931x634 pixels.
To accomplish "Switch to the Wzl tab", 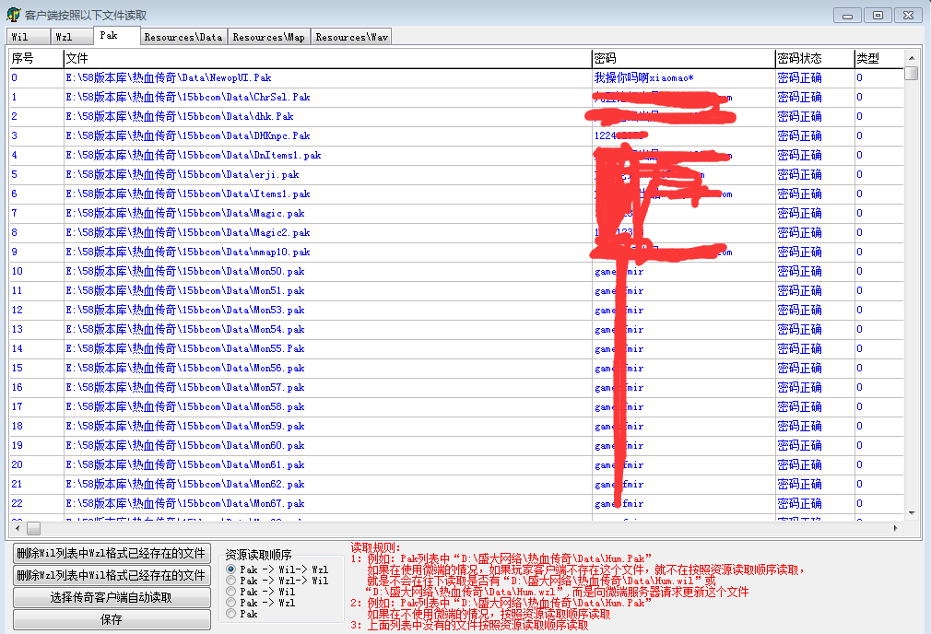I will 72,37.
